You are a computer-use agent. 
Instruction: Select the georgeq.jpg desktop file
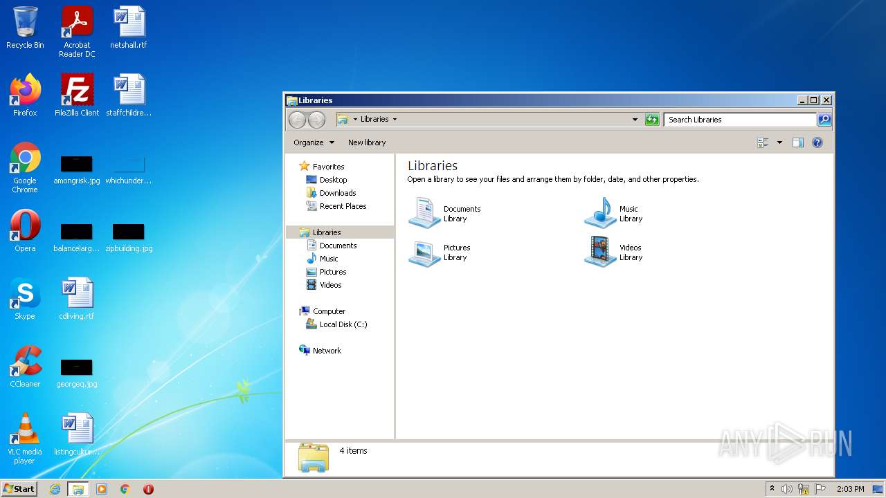77,373
